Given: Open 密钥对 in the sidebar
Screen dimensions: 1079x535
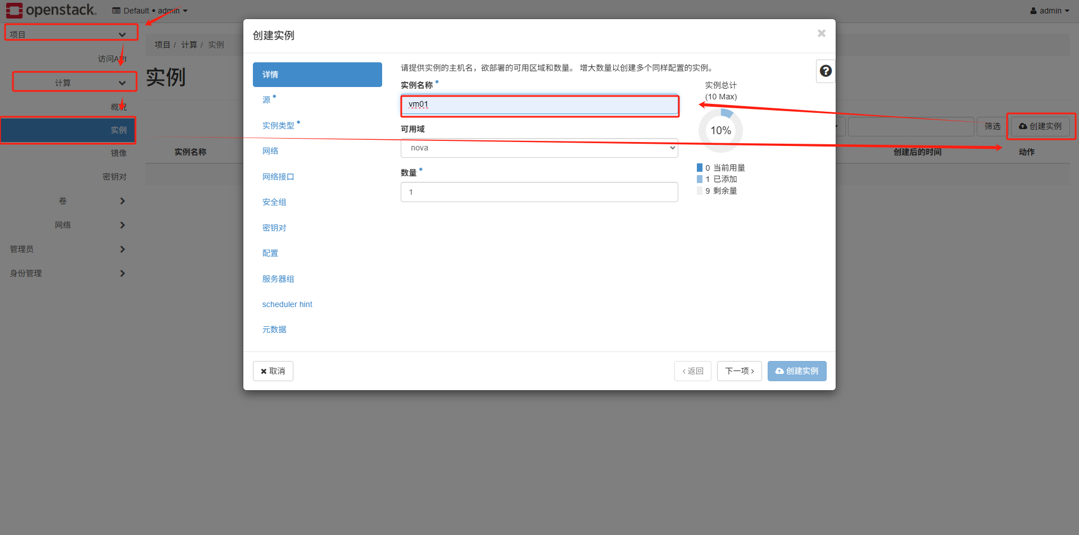Looking at the screenshot, I should [x=115, y=177].
